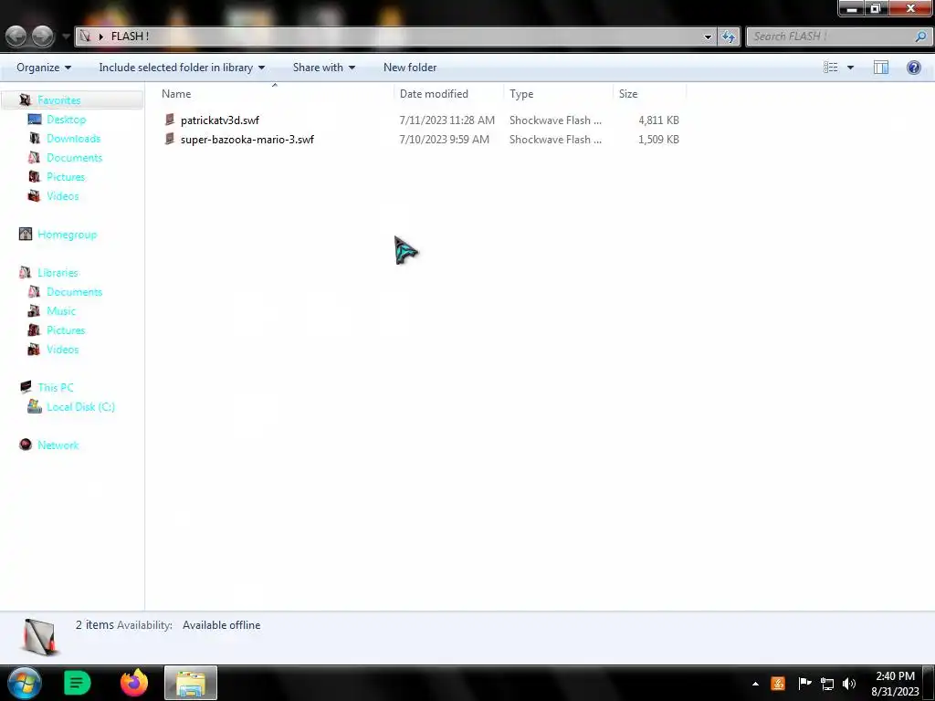This screenshot has width=935, height=701.
Task: Click date 7/11/2023 11:28 AM cell
Action: (446, 120)
